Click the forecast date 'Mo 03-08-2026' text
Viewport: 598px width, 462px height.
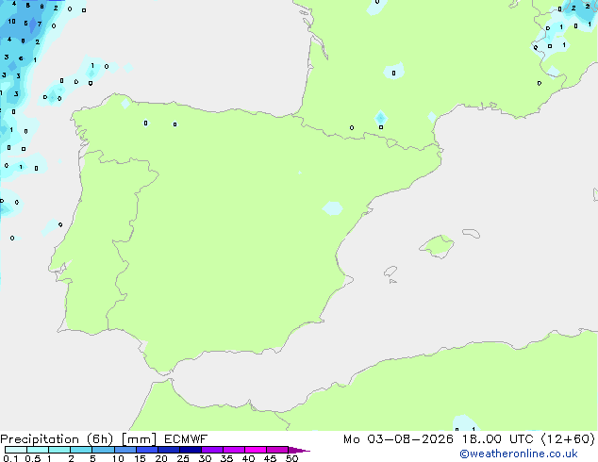point(398,439)
